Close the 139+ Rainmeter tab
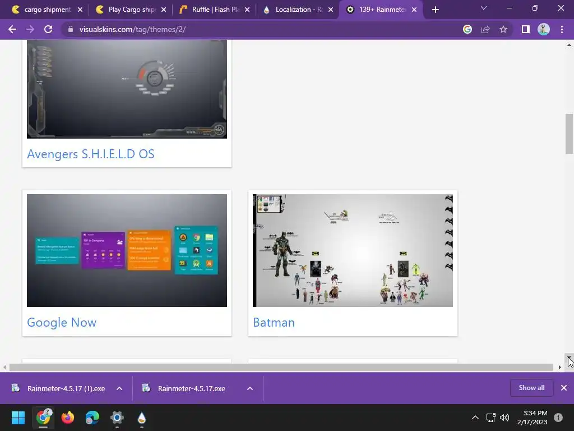 point(414,10)
